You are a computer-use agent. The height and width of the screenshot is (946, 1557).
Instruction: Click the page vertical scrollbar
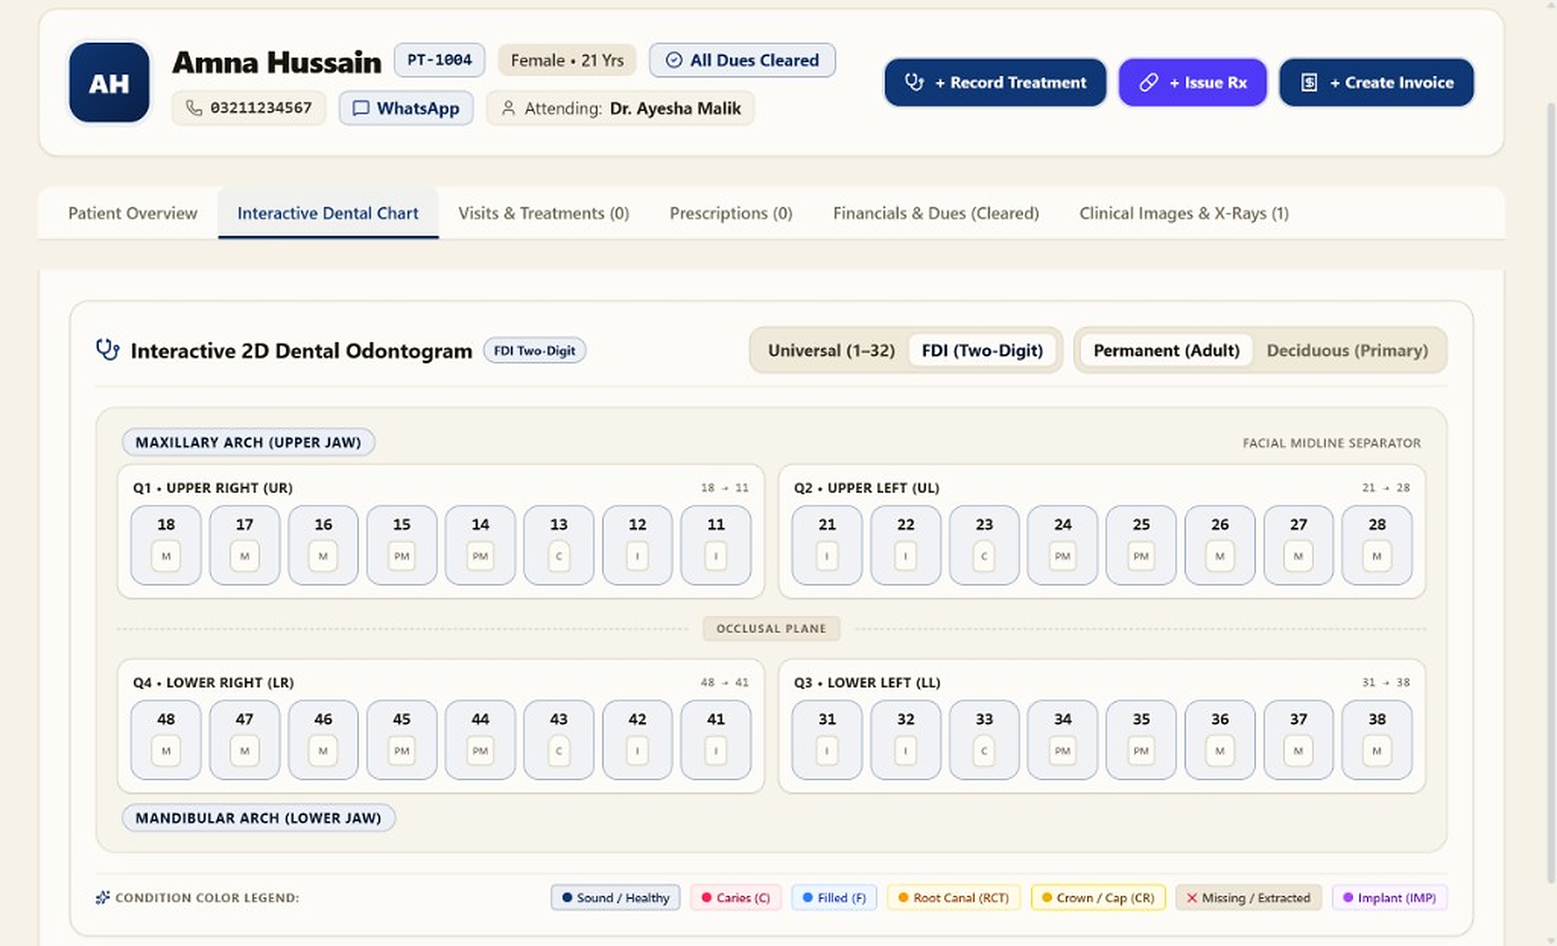pos(1551,494)
